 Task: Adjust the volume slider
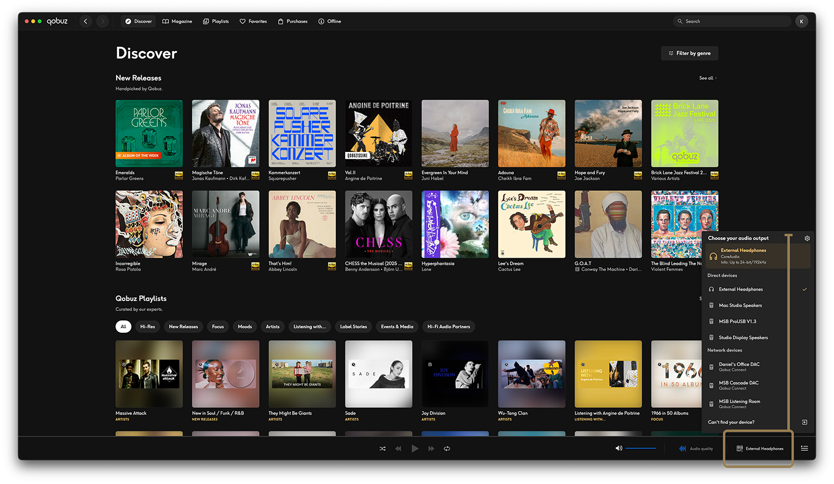click(641, 448)
